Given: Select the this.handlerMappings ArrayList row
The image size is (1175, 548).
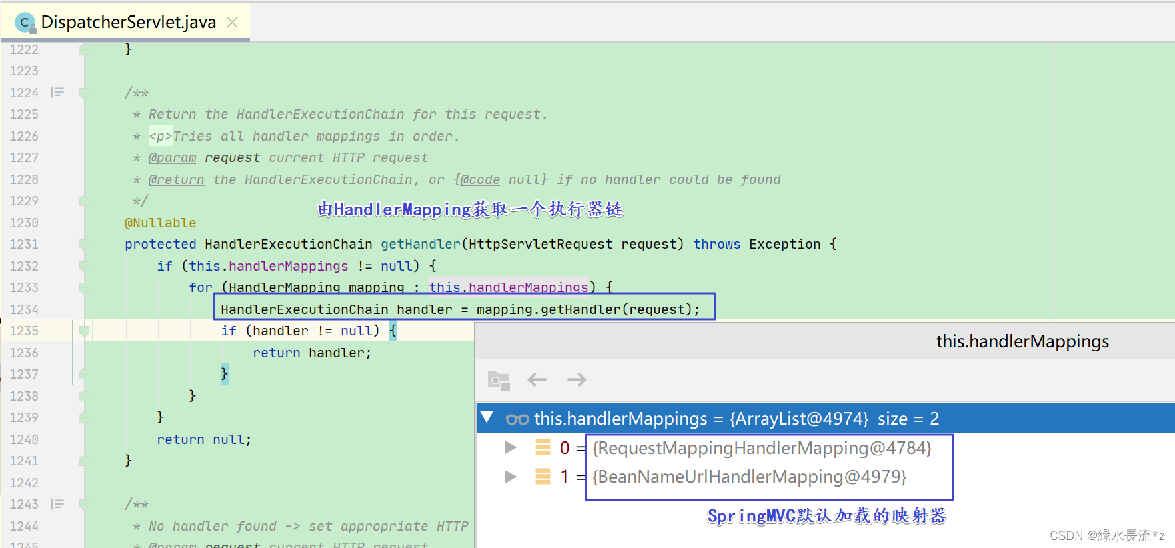Looking at the screenshot, I should (826, 418).
